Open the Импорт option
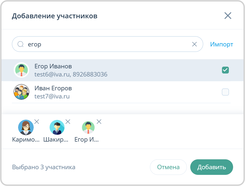Image resolution: width=245 pixels, height=186 pixels. [x=221, y=44]
